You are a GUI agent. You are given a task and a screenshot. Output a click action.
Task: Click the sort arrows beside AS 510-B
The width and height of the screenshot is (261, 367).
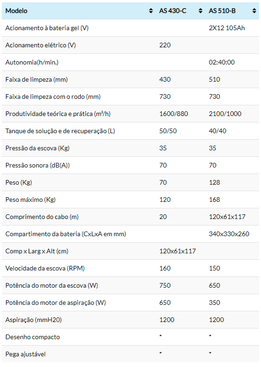pos(254,11)
